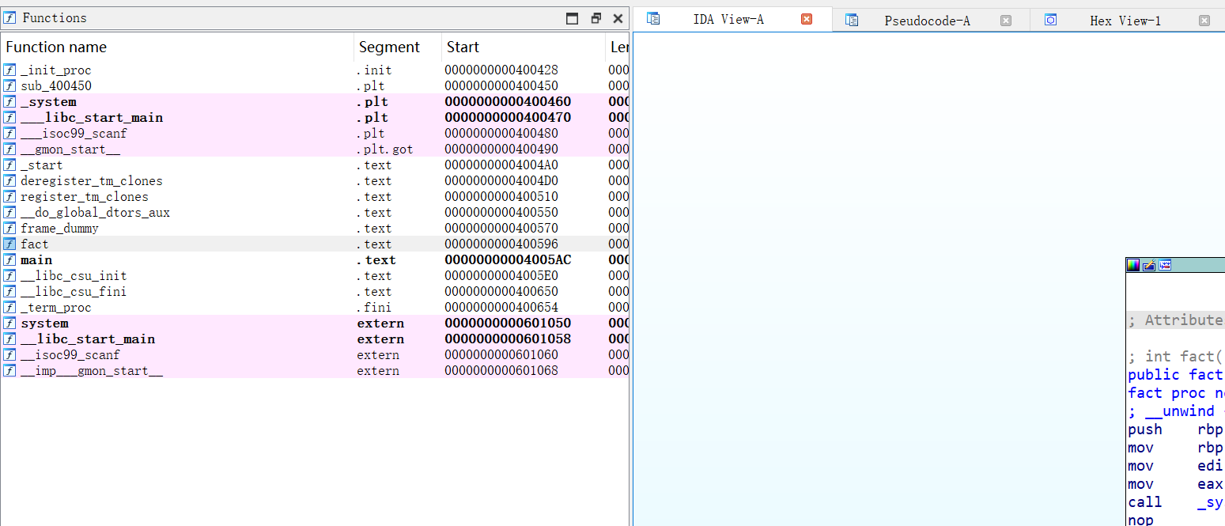The height and width of the screenshot is (526, 1225).
Task: Close the Hex View-1 tab
Action: coord(1204,21)
